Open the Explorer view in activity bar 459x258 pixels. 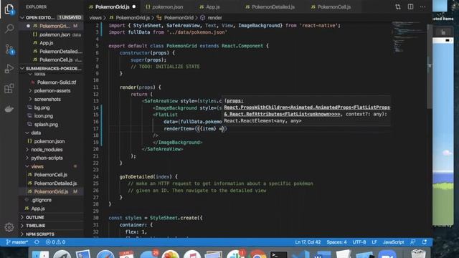(x=9, y=9)
